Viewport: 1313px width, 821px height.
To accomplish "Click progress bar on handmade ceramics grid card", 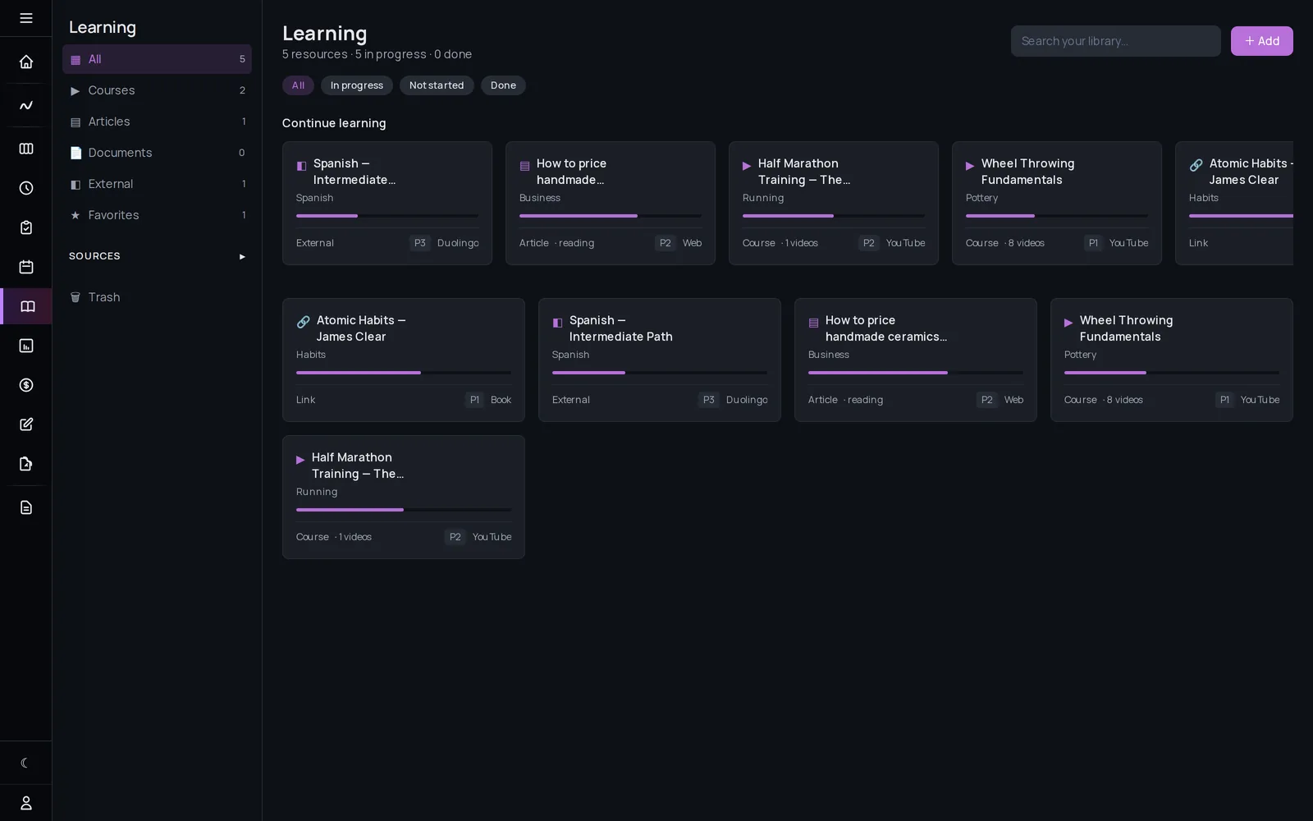I will coord(916,373).
